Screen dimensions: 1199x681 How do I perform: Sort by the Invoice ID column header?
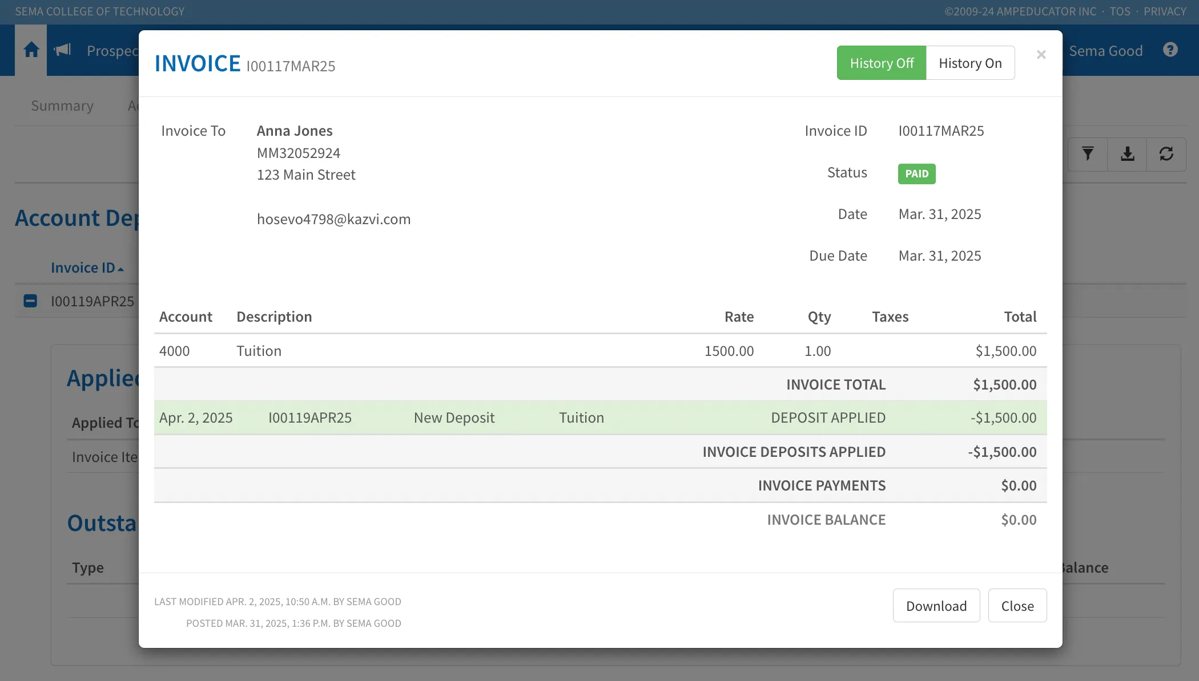pyautogui.click(x=87, y=267)
